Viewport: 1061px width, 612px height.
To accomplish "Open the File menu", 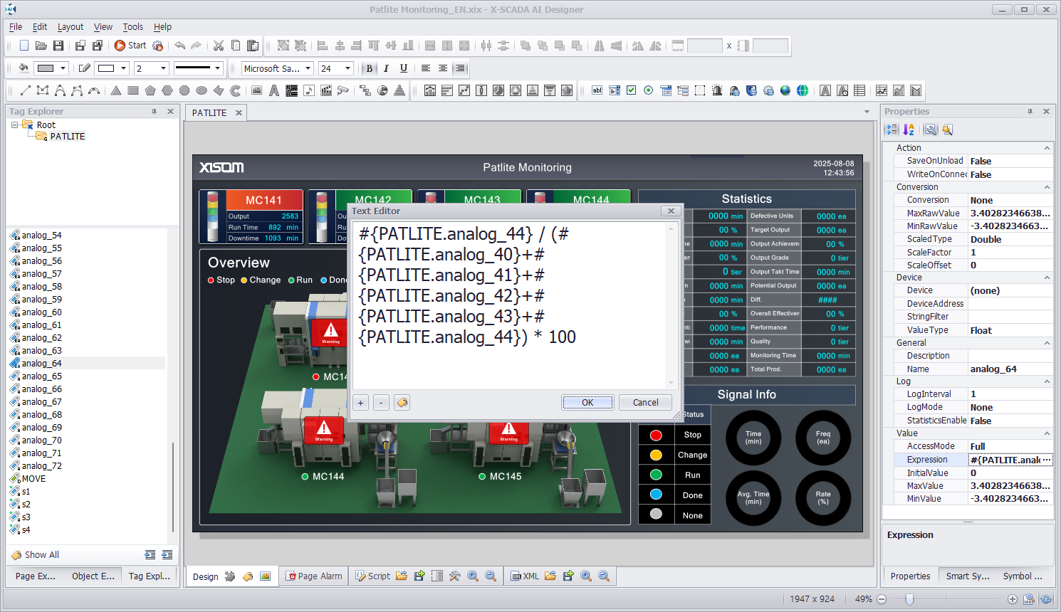I will [x=16, y=27].
